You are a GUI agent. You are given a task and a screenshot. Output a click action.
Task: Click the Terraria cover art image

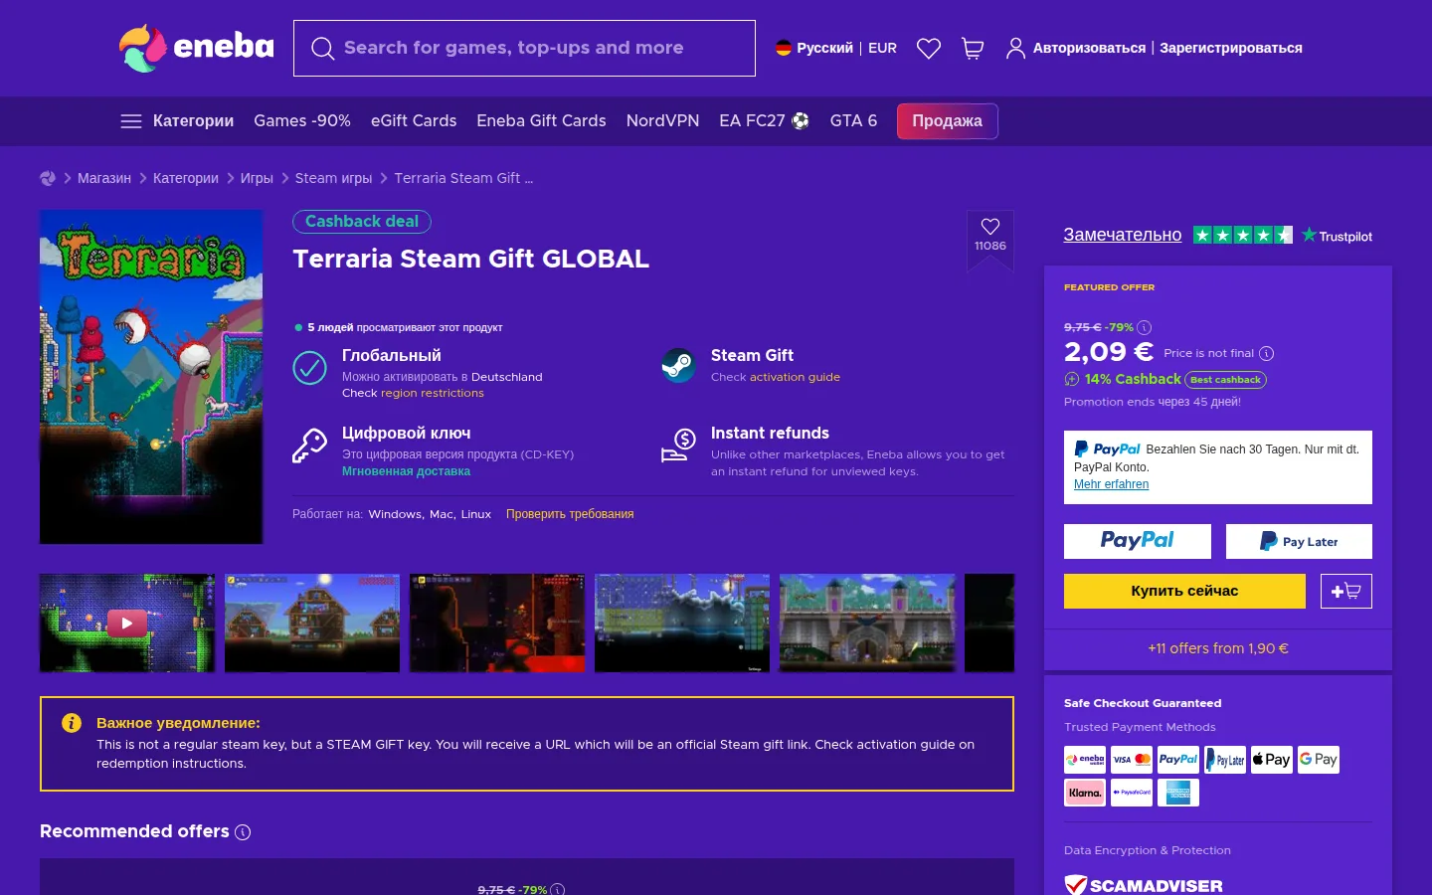pyautogui.click(x=151, y=377)
